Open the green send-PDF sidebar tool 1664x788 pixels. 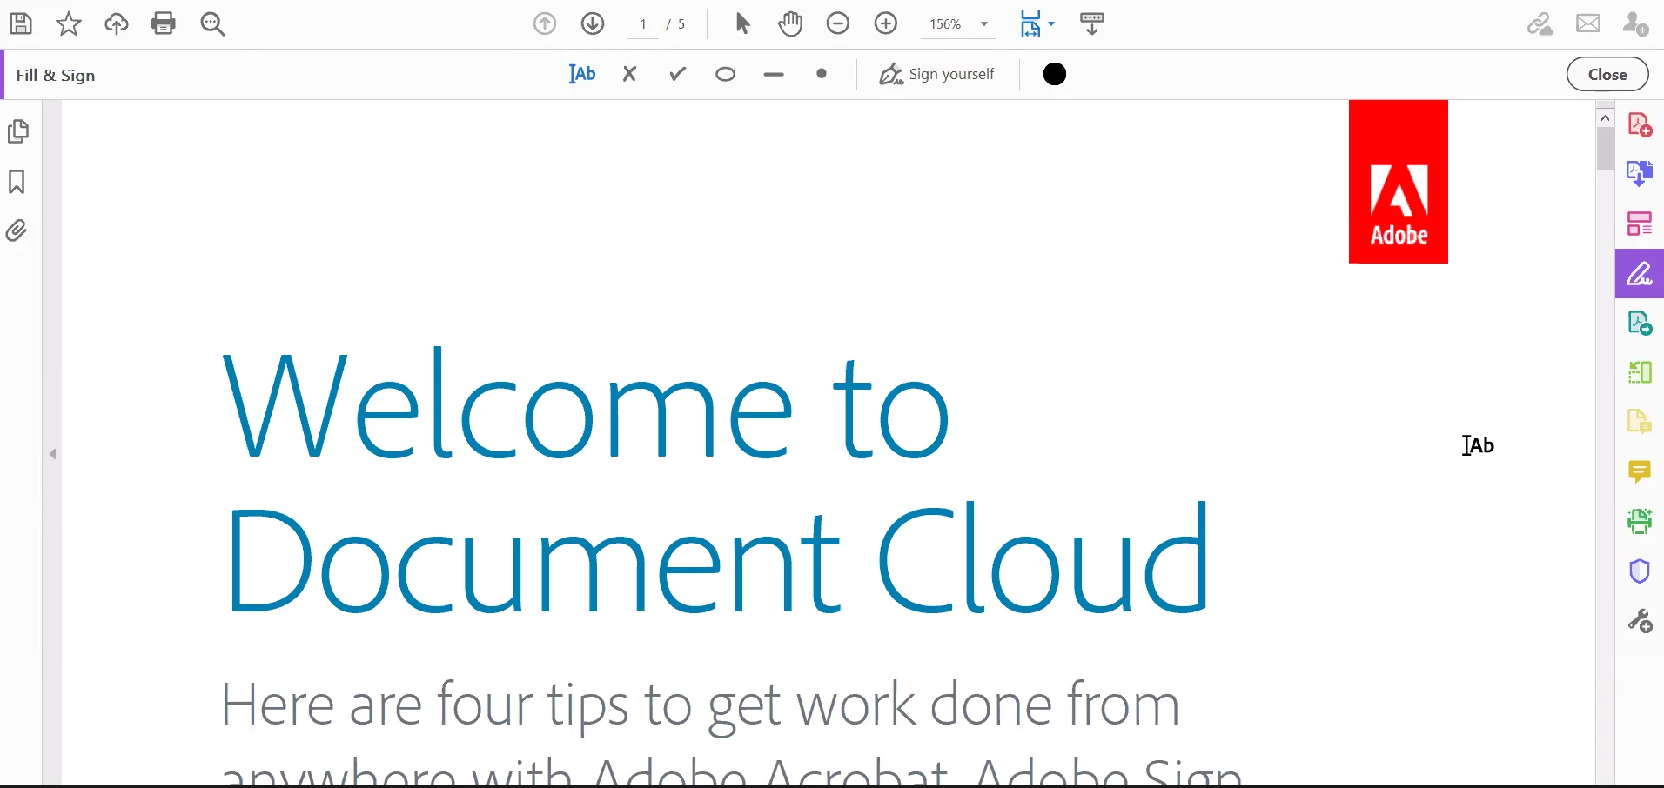tap(1640, 324)
